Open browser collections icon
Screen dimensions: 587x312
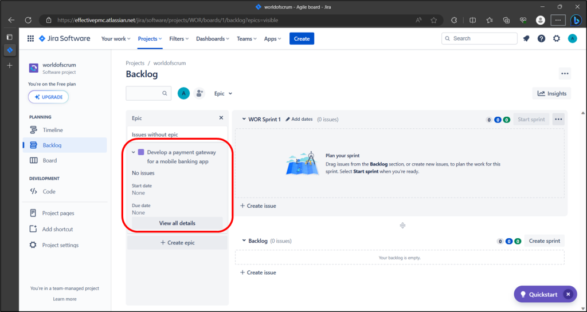[506, 20]
